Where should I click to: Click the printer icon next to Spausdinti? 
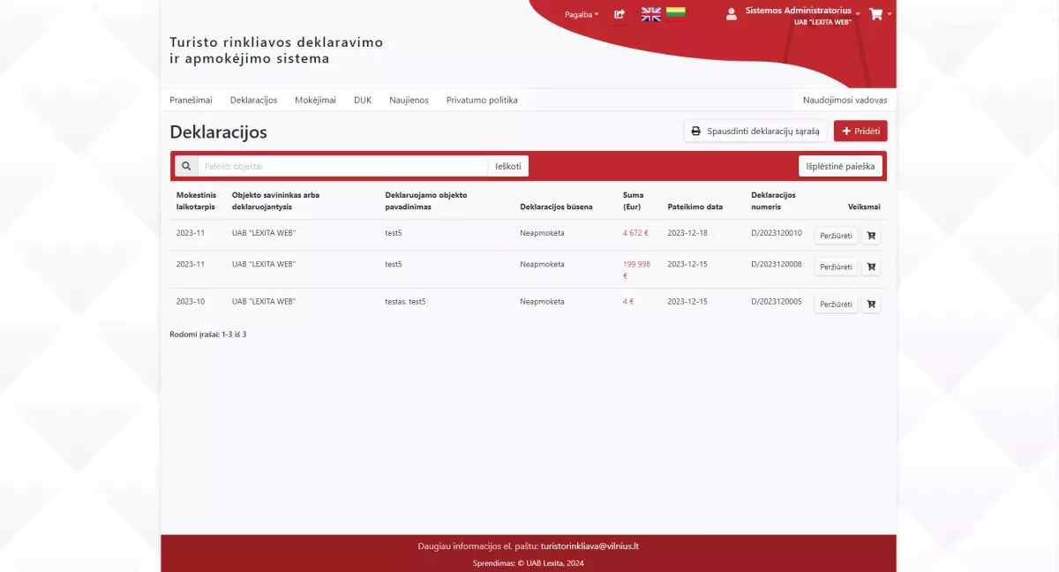(x=697, y=131)
